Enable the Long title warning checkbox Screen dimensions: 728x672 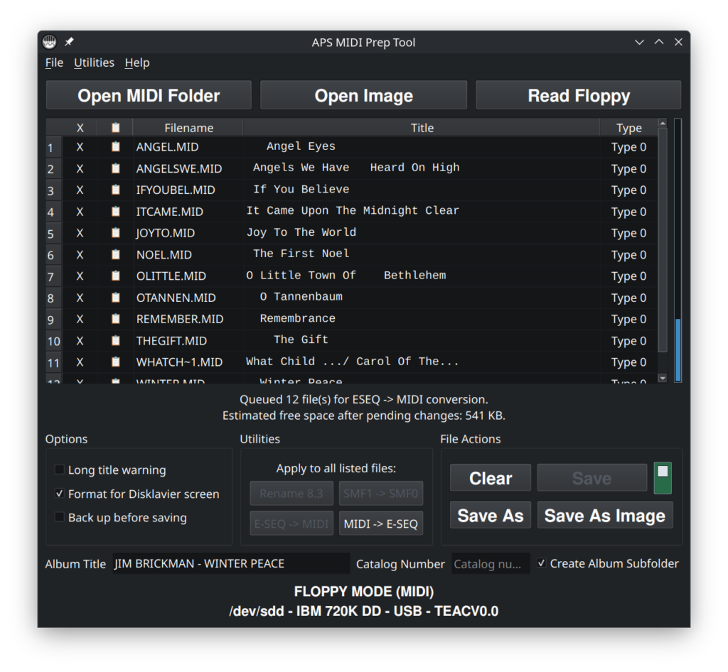pos(60,470)
